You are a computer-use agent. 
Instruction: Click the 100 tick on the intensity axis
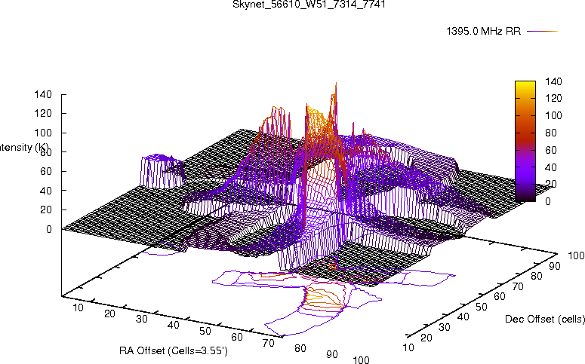pos(43,133)
